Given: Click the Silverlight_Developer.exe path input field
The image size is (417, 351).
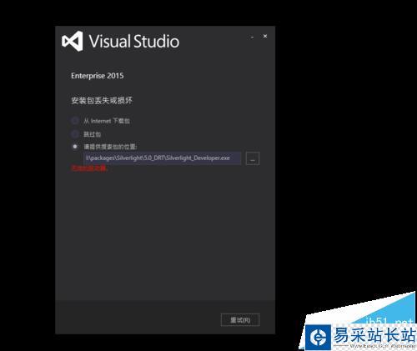Looking at the screenshot, I should (162, 158).
